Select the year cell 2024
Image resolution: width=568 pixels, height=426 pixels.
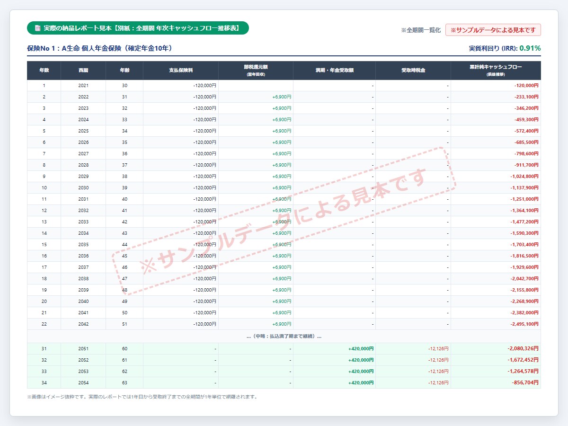click(83, 120)
